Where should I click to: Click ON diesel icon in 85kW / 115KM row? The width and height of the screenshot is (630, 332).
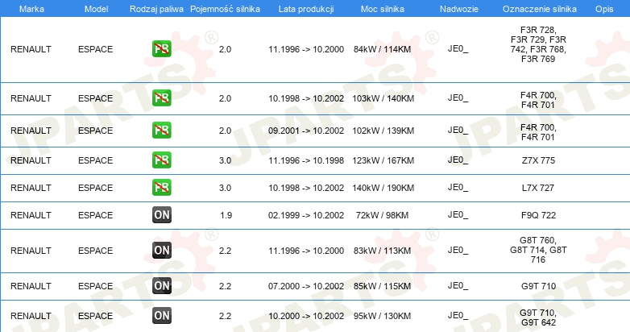click(x=161, y=285)
